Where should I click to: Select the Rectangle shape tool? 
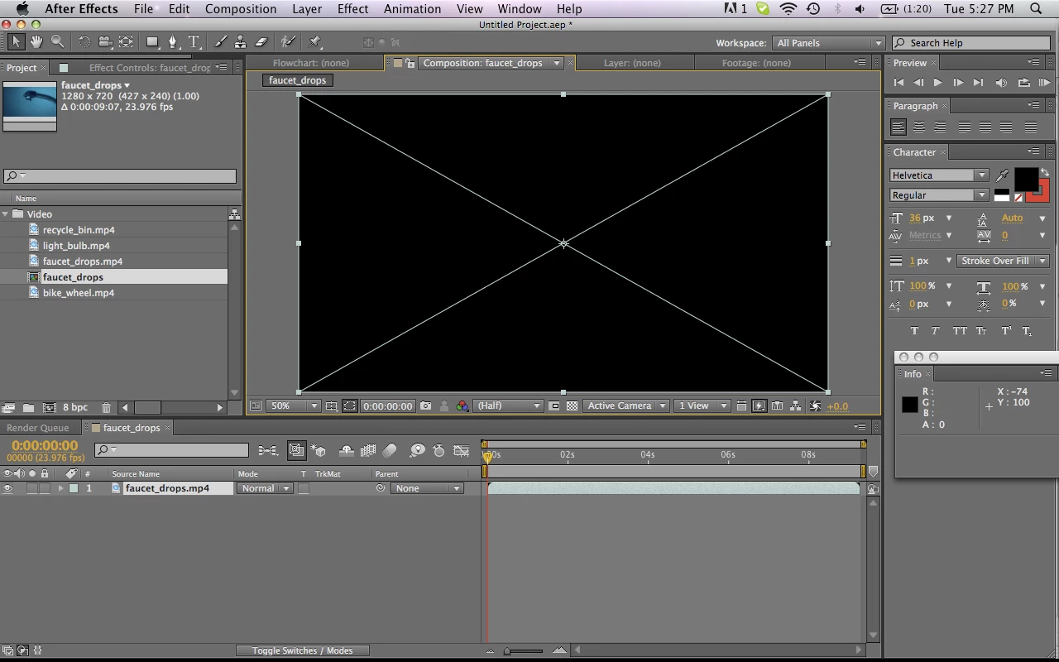pyautogui.click(x=152, y=41)
